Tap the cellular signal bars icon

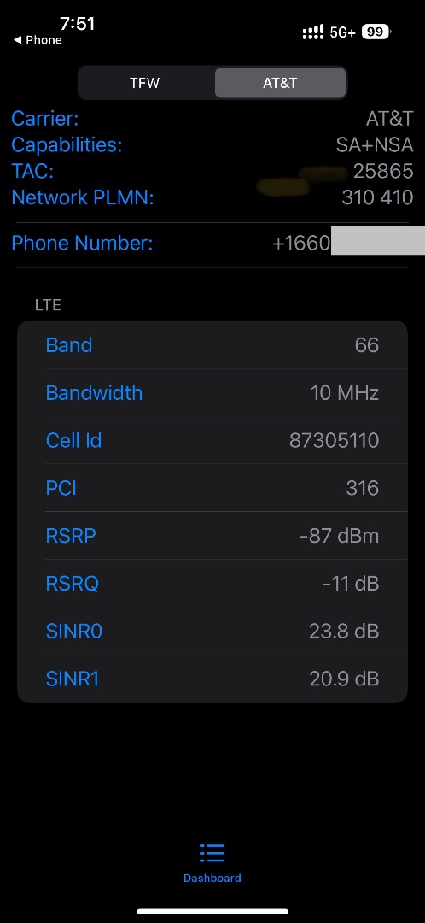(x=312, y=32)
